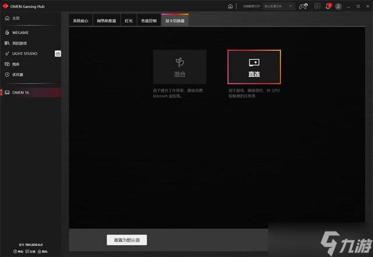Select the OMEN 16 device entry

point(30,92)
